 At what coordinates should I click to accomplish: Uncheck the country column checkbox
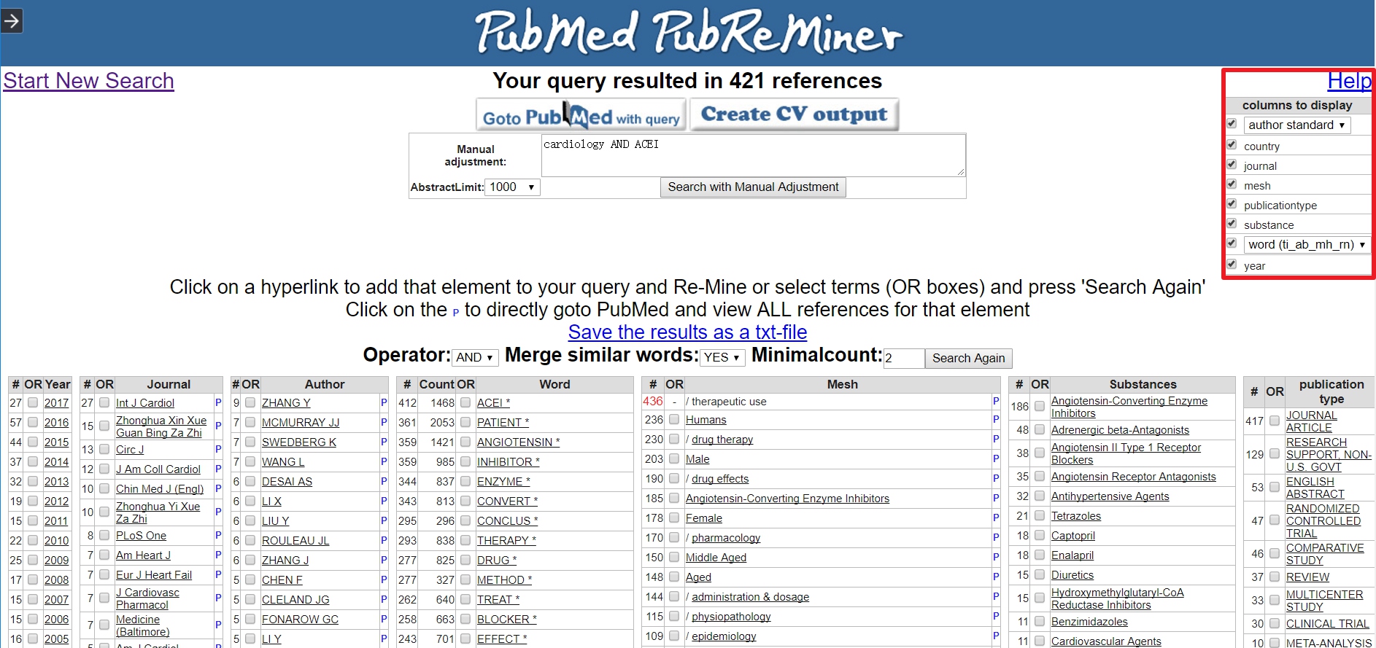click(1232, 144)
